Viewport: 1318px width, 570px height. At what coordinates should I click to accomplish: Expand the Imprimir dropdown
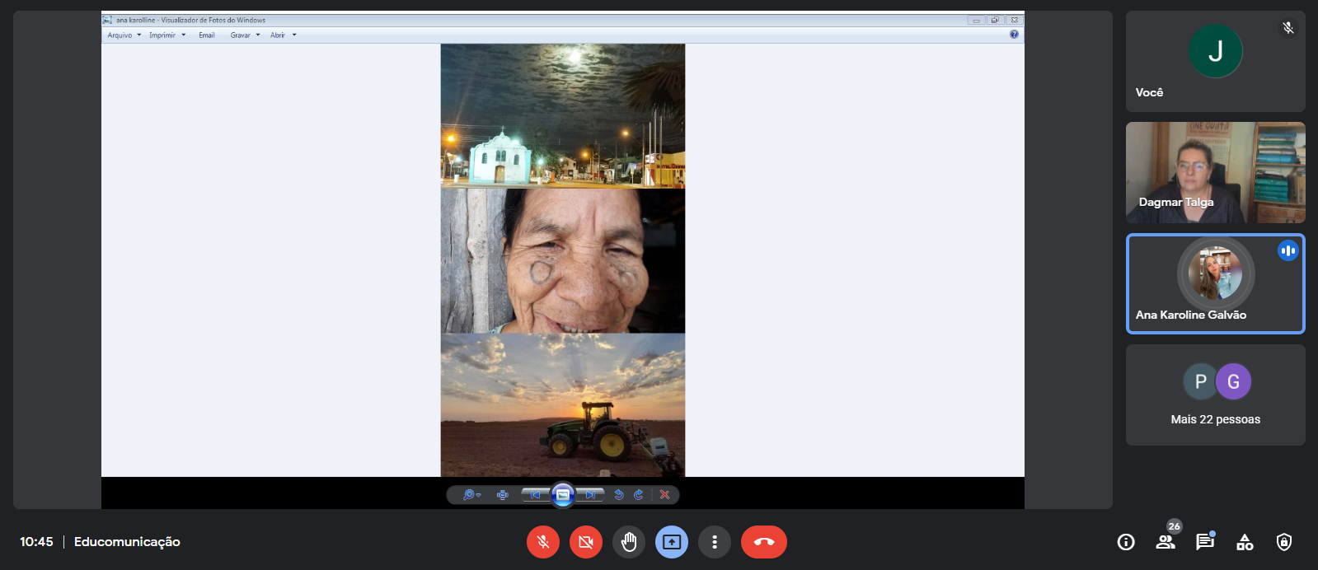pos(167,35)
